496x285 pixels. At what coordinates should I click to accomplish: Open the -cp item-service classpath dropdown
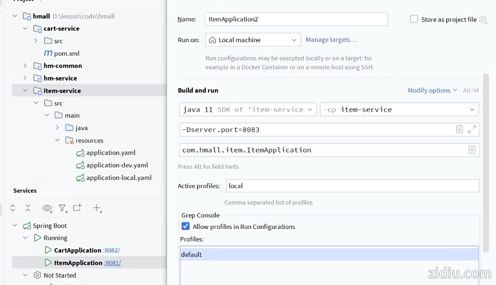(399, 110)
